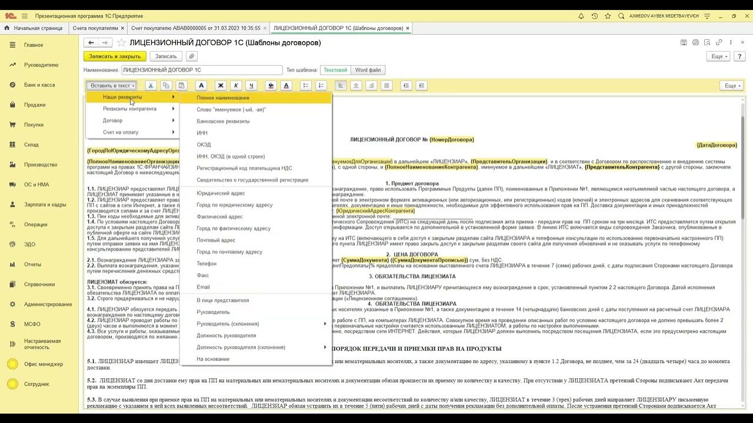Center-align the text

[x=356, y=86]
